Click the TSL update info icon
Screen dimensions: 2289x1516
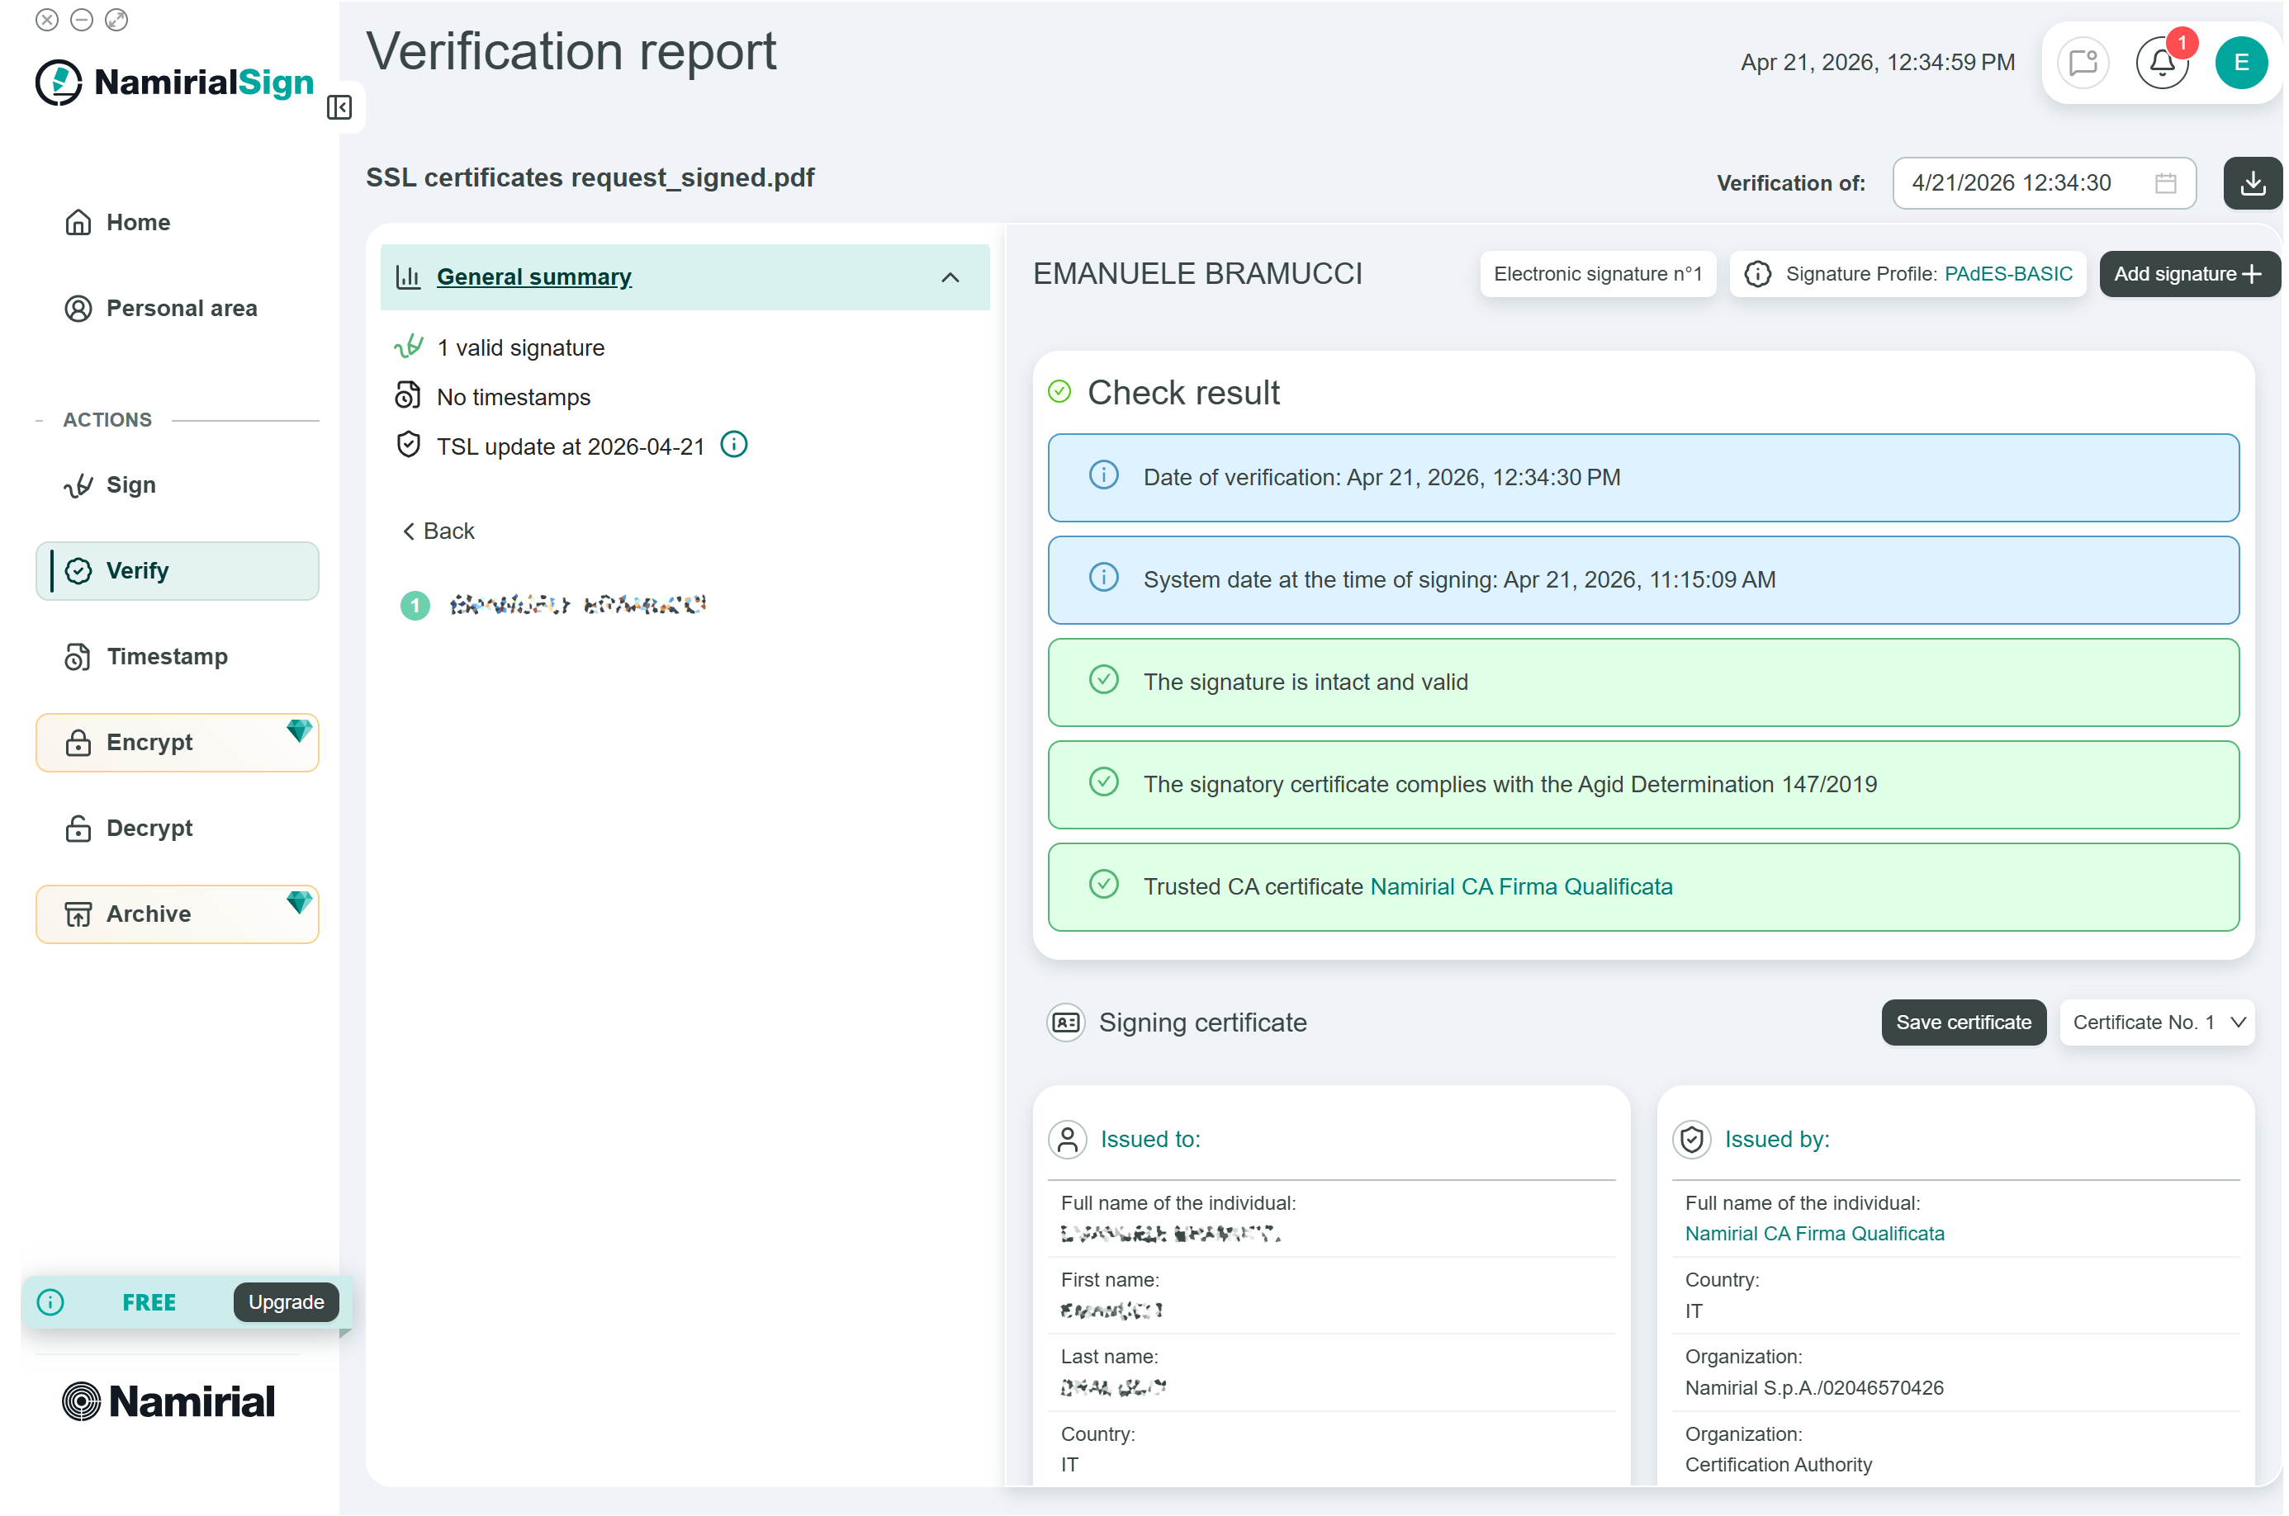[x=735, y=446]
